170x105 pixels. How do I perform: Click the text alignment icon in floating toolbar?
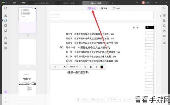coord(85,67)
